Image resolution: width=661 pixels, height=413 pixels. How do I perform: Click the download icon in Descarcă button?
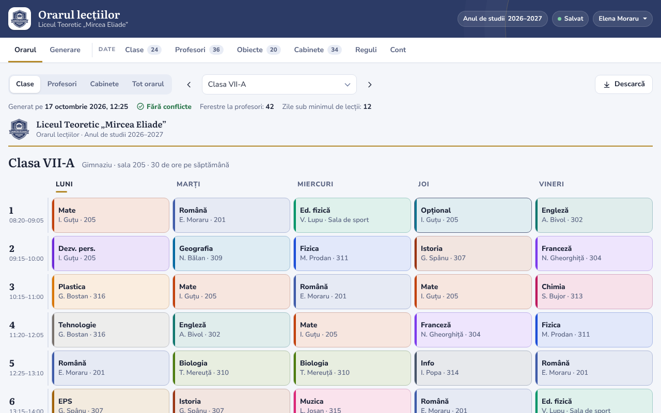tap(607, 85)
